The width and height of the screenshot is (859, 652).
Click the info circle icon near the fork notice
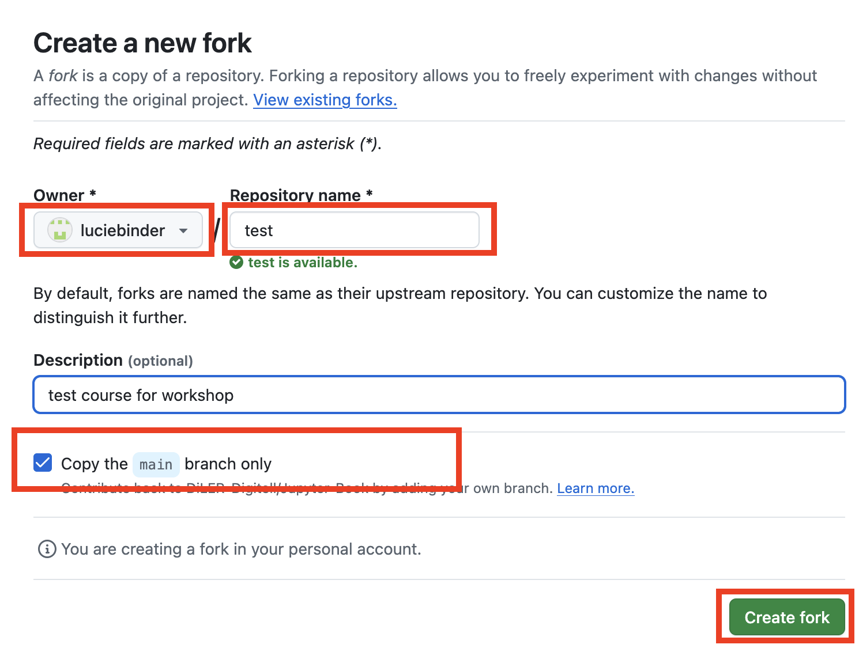pyautogui.click(x=46, y=549)
